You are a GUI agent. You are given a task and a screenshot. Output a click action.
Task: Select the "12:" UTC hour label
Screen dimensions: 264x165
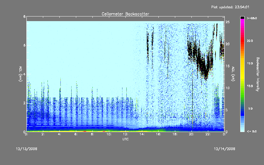[x=125, y=134]
